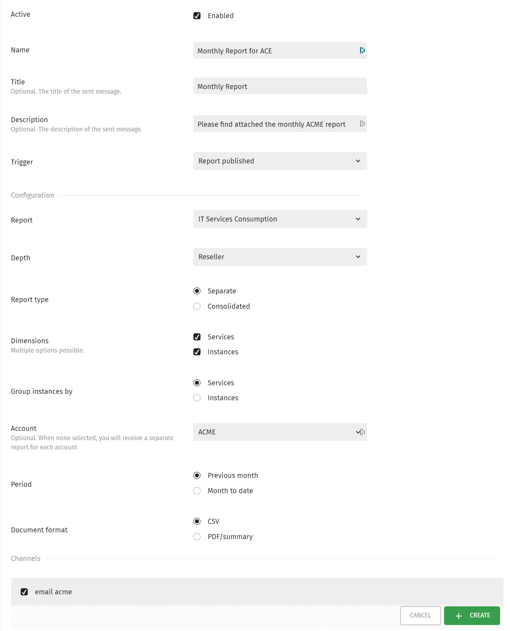Toggle the email acme channel checkbox
The height and width of the screenshot is (631, 510).
tap(24, 592)
